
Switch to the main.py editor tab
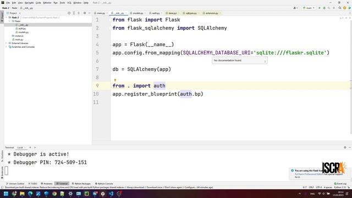pos(100,13)
